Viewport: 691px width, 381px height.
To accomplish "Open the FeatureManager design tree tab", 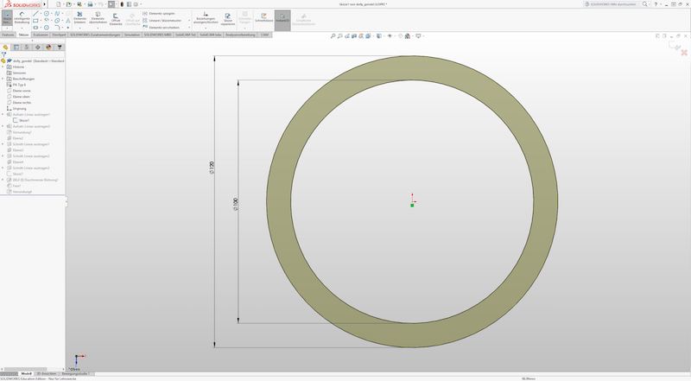I will 5,47.
